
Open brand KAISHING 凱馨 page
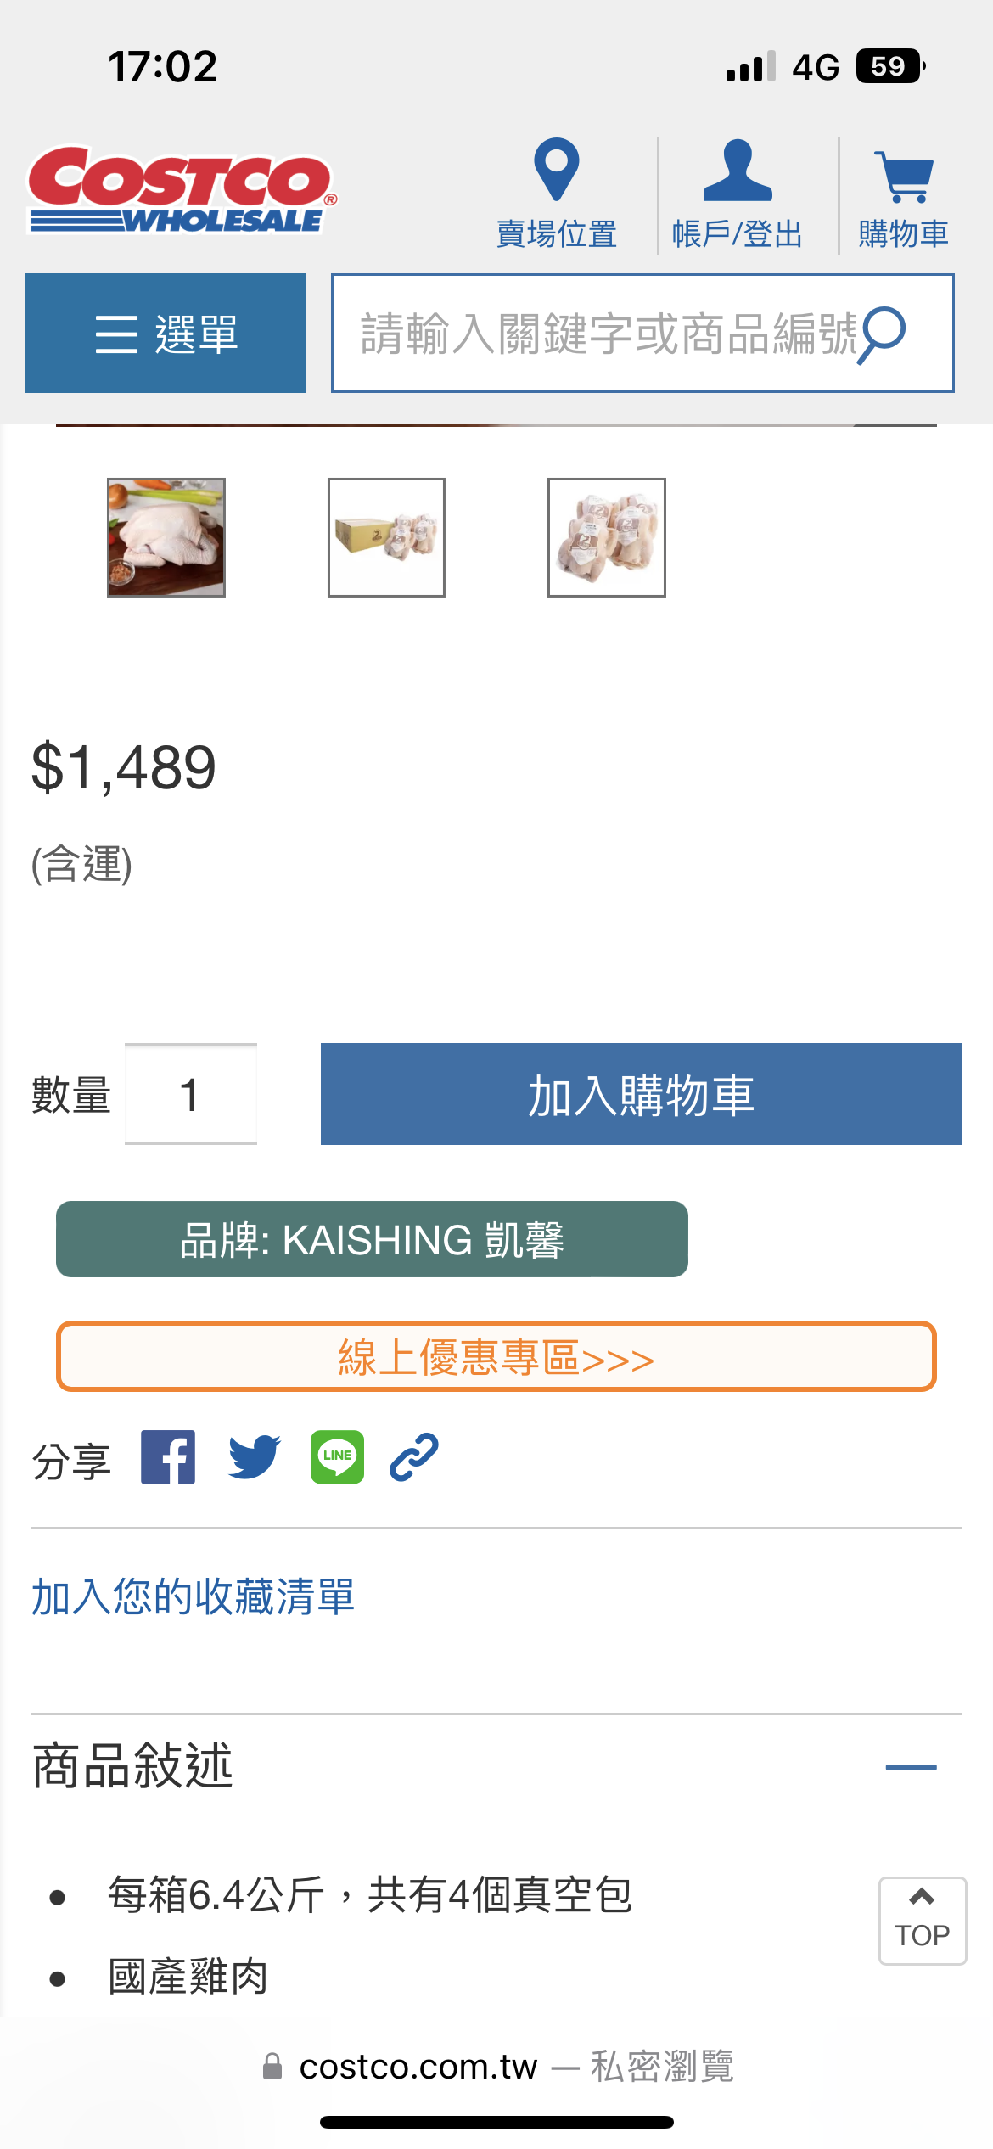pyautogui.click(x=372, y=1239)
